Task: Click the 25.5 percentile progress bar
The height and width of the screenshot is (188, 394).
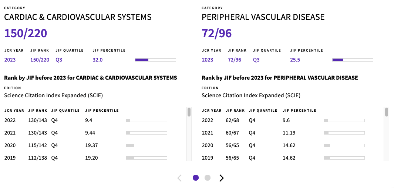Action: point(353,60)
